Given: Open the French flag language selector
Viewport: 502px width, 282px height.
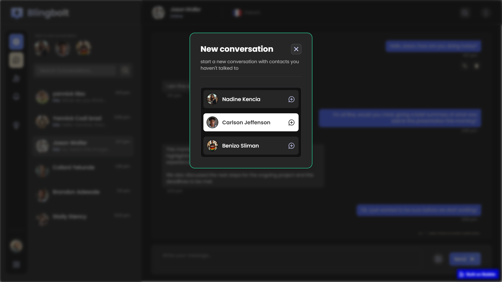Looking at the screenshot, I should click(x=237, y=13).
